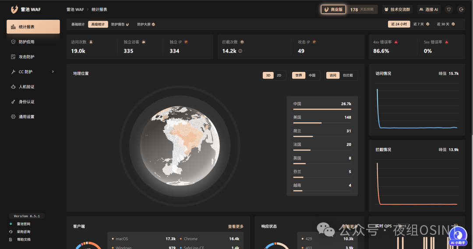The image size is (473, 249).
Task: Click 查看更多 in the 客户端 panel
Action: point(236,226)
